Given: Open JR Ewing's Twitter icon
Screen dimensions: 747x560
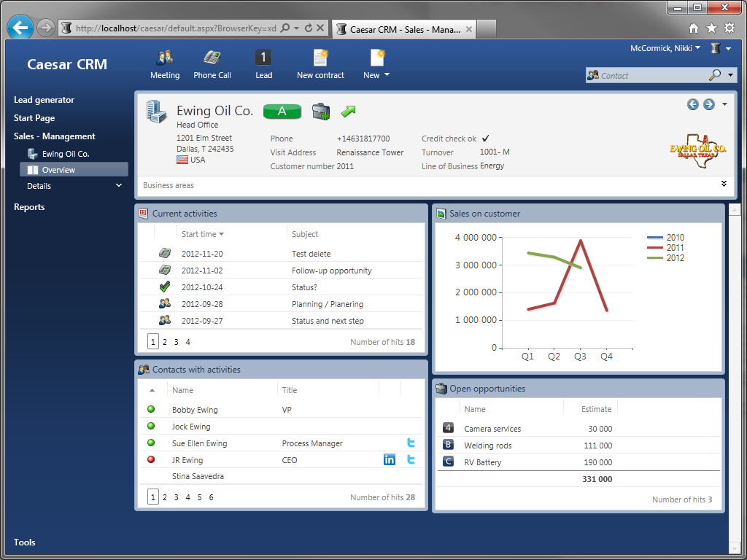Looking at the screenshot, I should click(411, 459).
